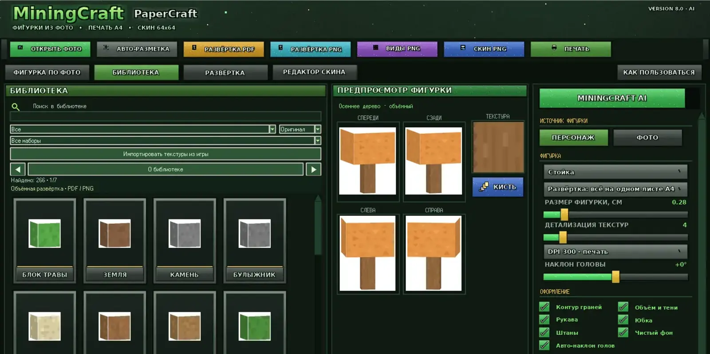Screen dimensions: 710x354
Task: Open the Развёртка tab
Action: [225, 72]
